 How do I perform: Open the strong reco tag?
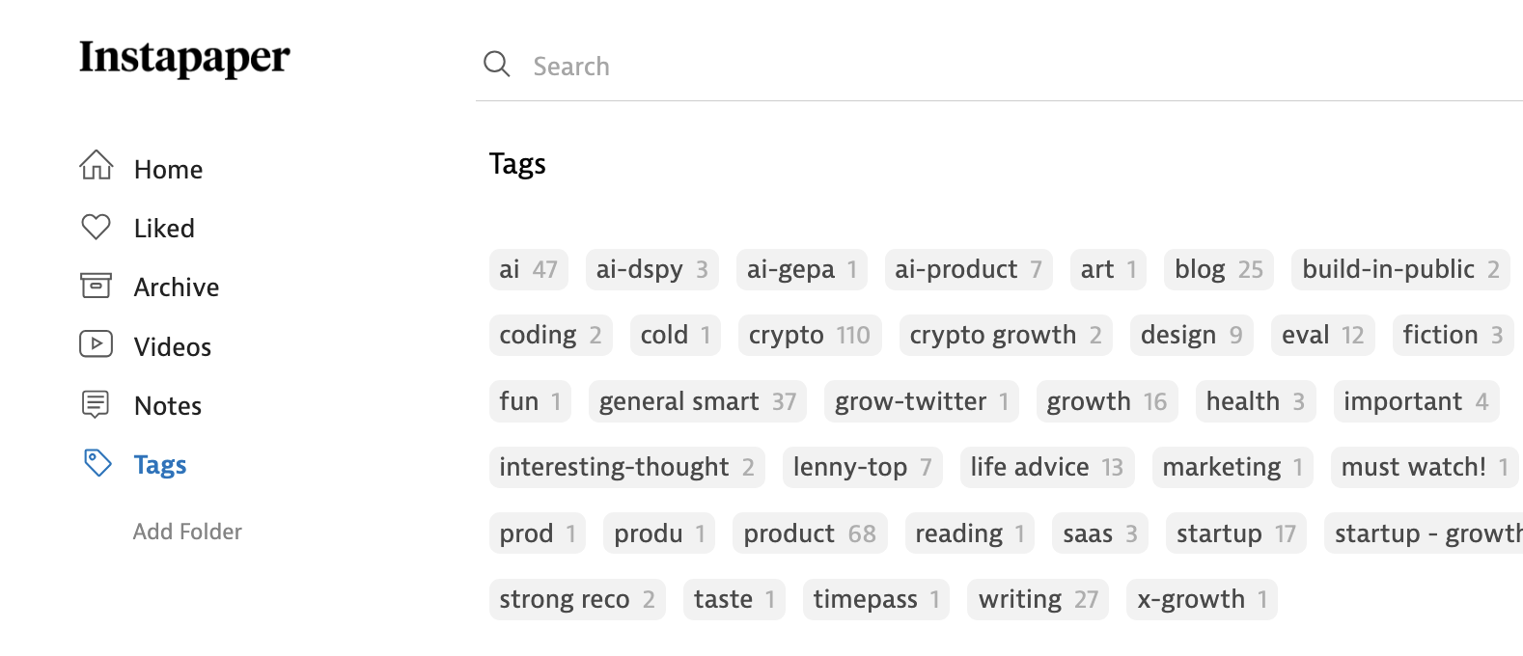click(x=576, y=599)
